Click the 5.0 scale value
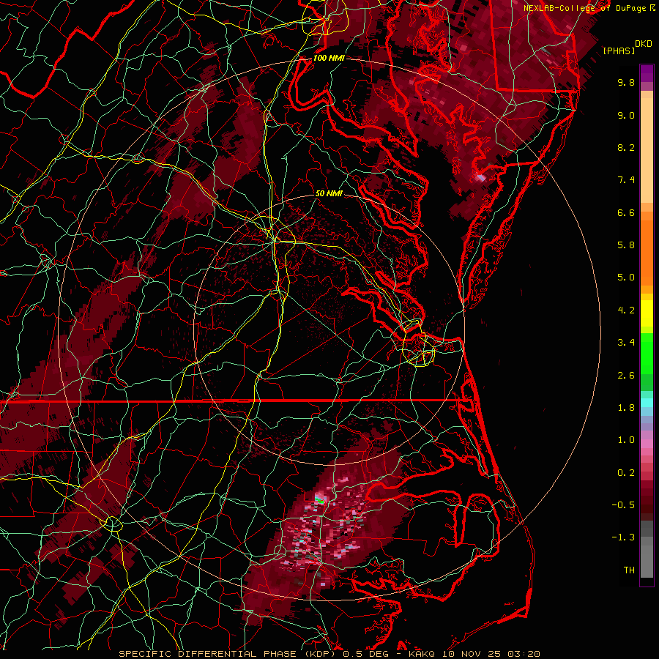659x659 pixels. click(x=626, y=278)
